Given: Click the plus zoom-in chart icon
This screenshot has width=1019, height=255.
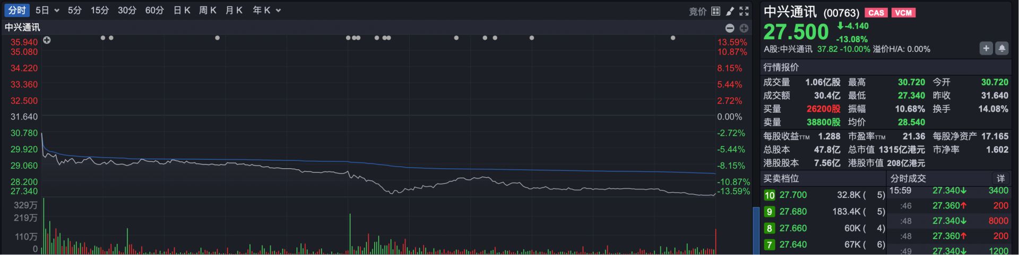Looking at the screenshot, I should pyautogui.click(x=744, y=28).
